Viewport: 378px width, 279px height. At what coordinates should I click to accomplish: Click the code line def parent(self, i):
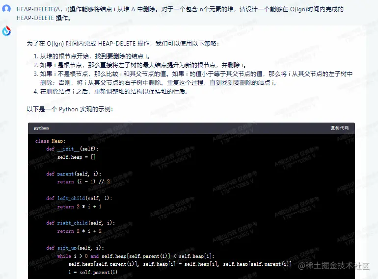pyautogui.click(x=74, y=174)
